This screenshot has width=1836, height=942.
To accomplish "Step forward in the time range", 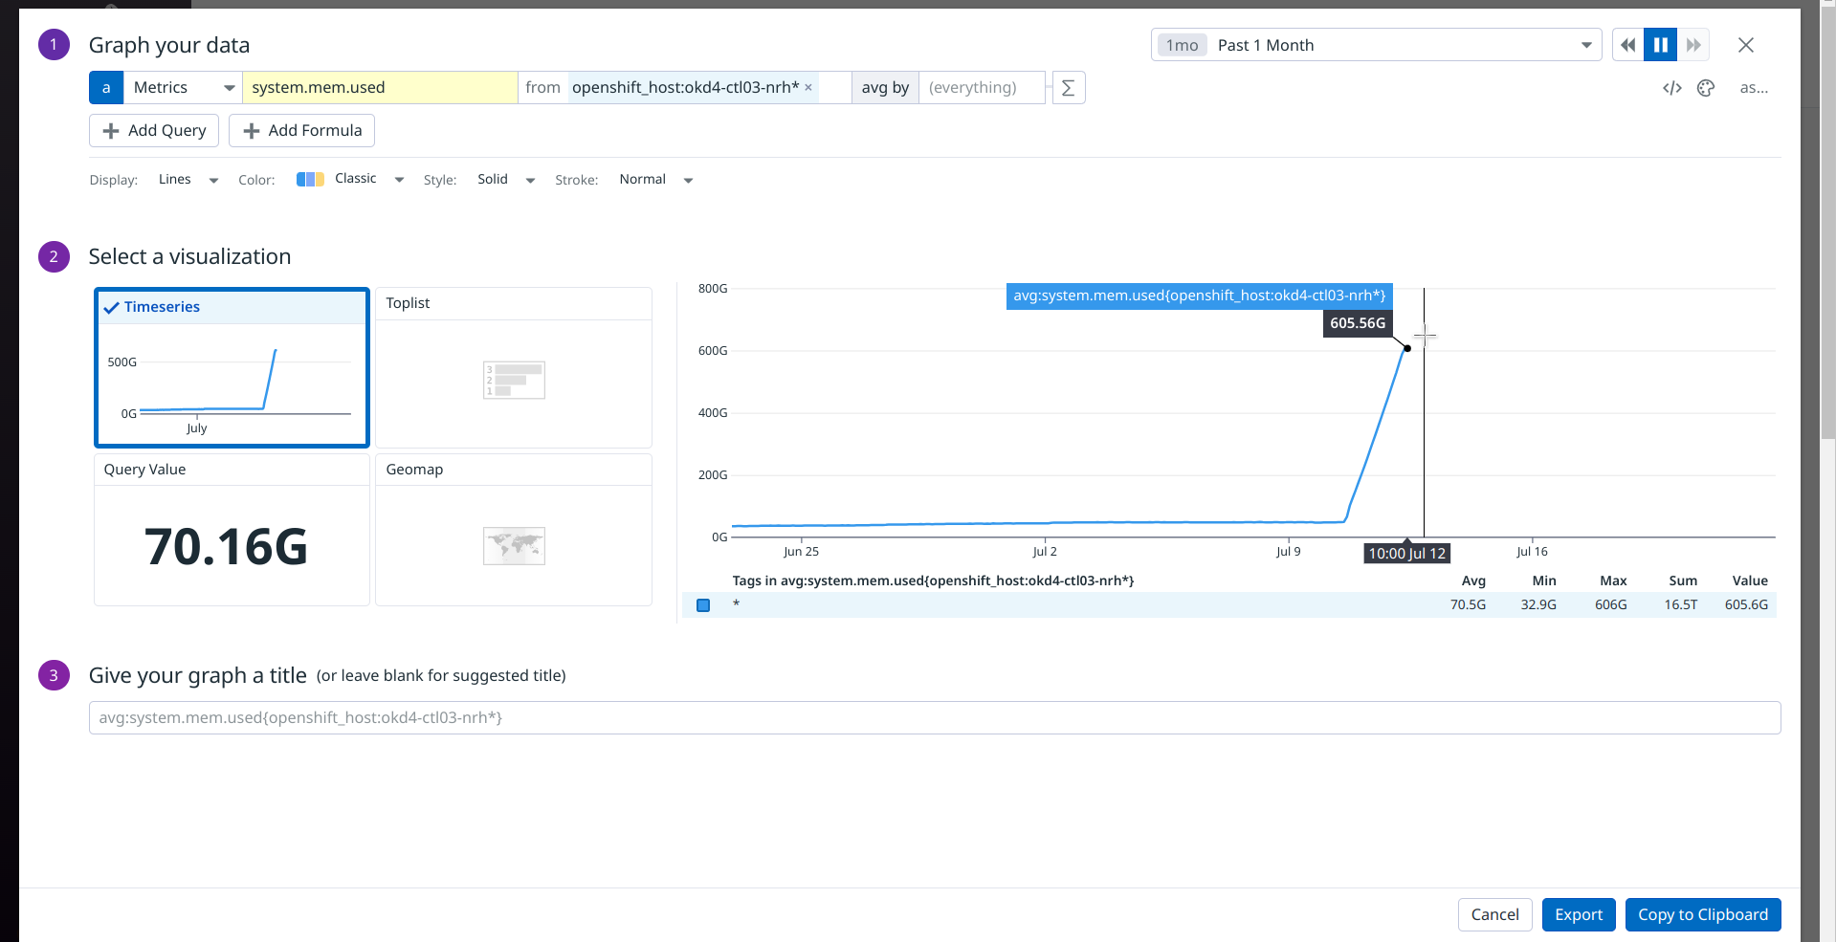I will [1693, 44].
